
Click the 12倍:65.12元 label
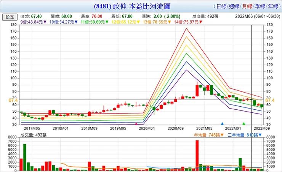tap(124, 22)
